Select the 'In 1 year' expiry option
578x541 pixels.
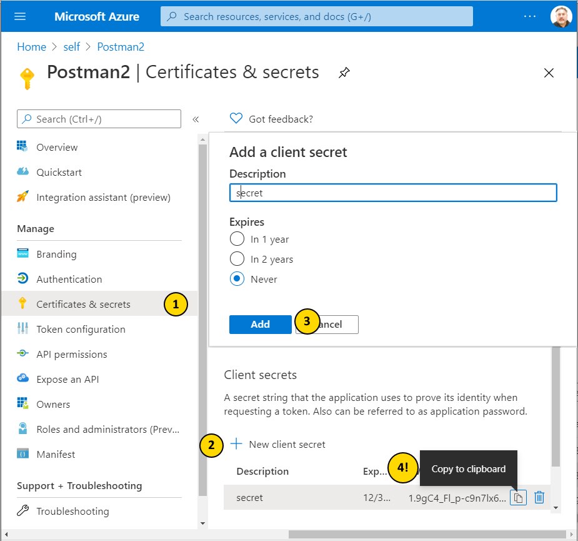237,239
